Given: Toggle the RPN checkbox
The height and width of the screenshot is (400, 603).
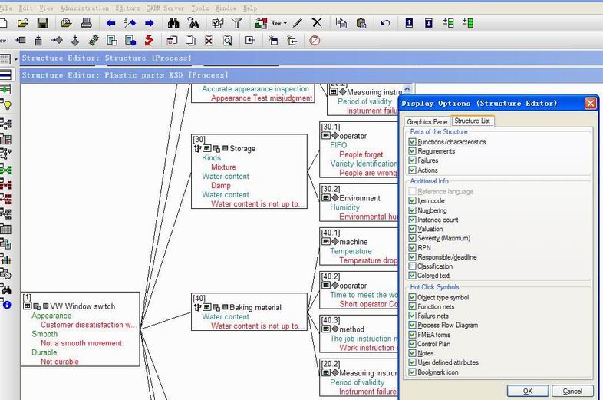Looking at the screenshot, I should click(412, 247).
